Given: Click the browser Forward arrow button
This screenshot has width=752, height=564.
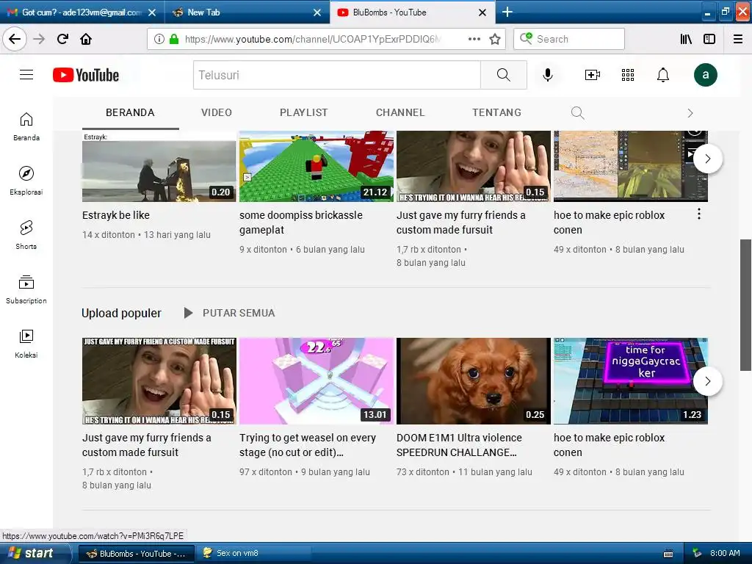Looking at the screenshot, I should pos(39,39).
